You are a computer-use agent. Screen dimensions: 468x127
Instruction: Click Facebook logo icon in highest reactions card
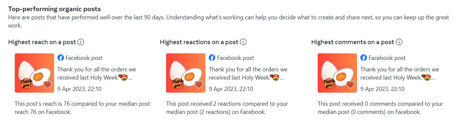click(x=212, y=58)
